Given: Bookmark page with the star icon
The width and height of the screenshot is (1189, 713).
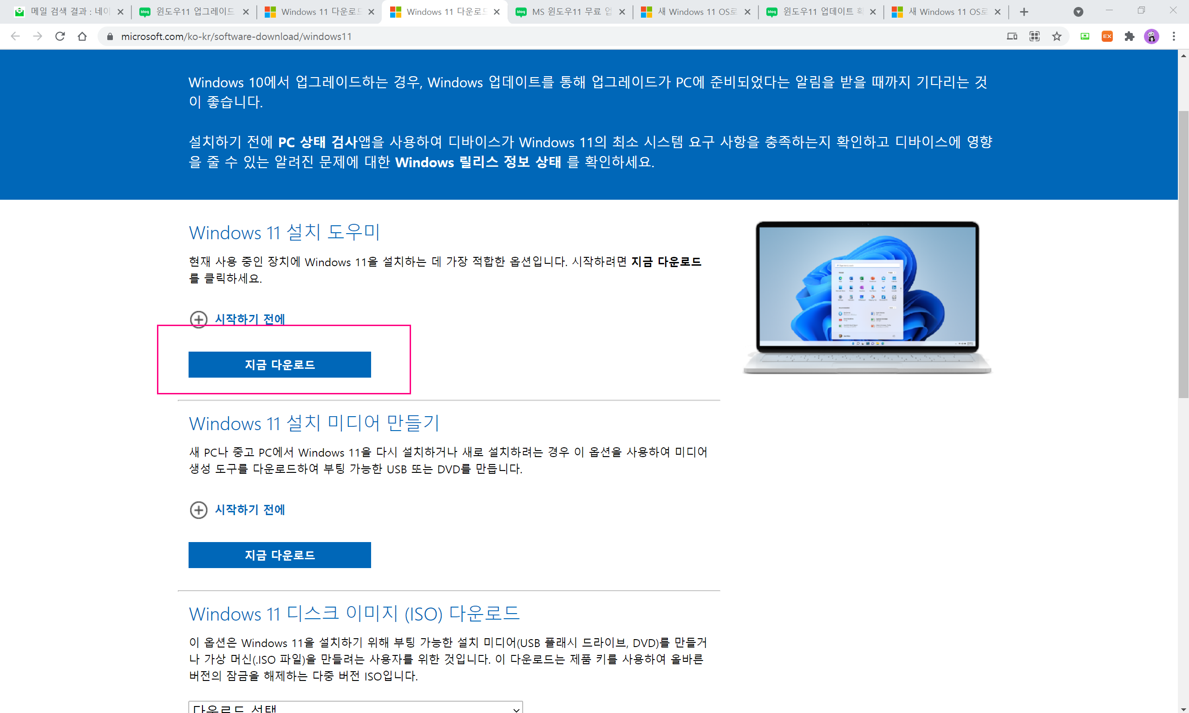Looking at the screenshot, I should tap(1057, 37).
